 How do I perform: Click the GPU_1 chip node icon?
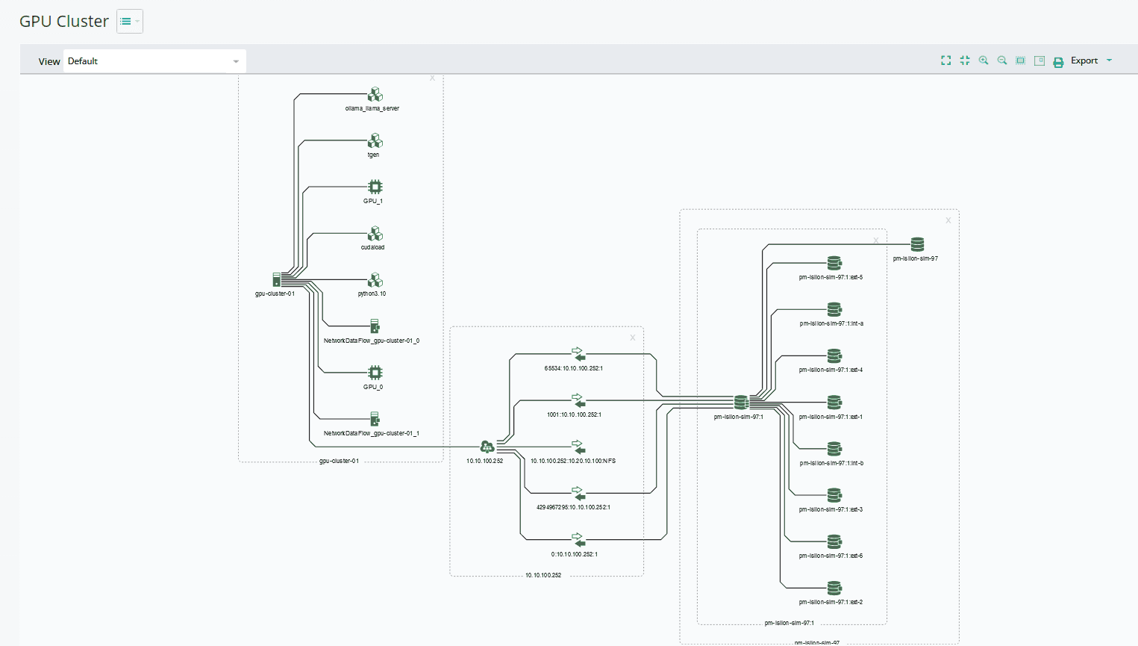[375, 187]
